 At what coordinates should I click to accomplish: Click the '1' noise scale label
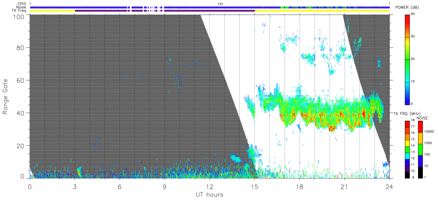point(425,177)
